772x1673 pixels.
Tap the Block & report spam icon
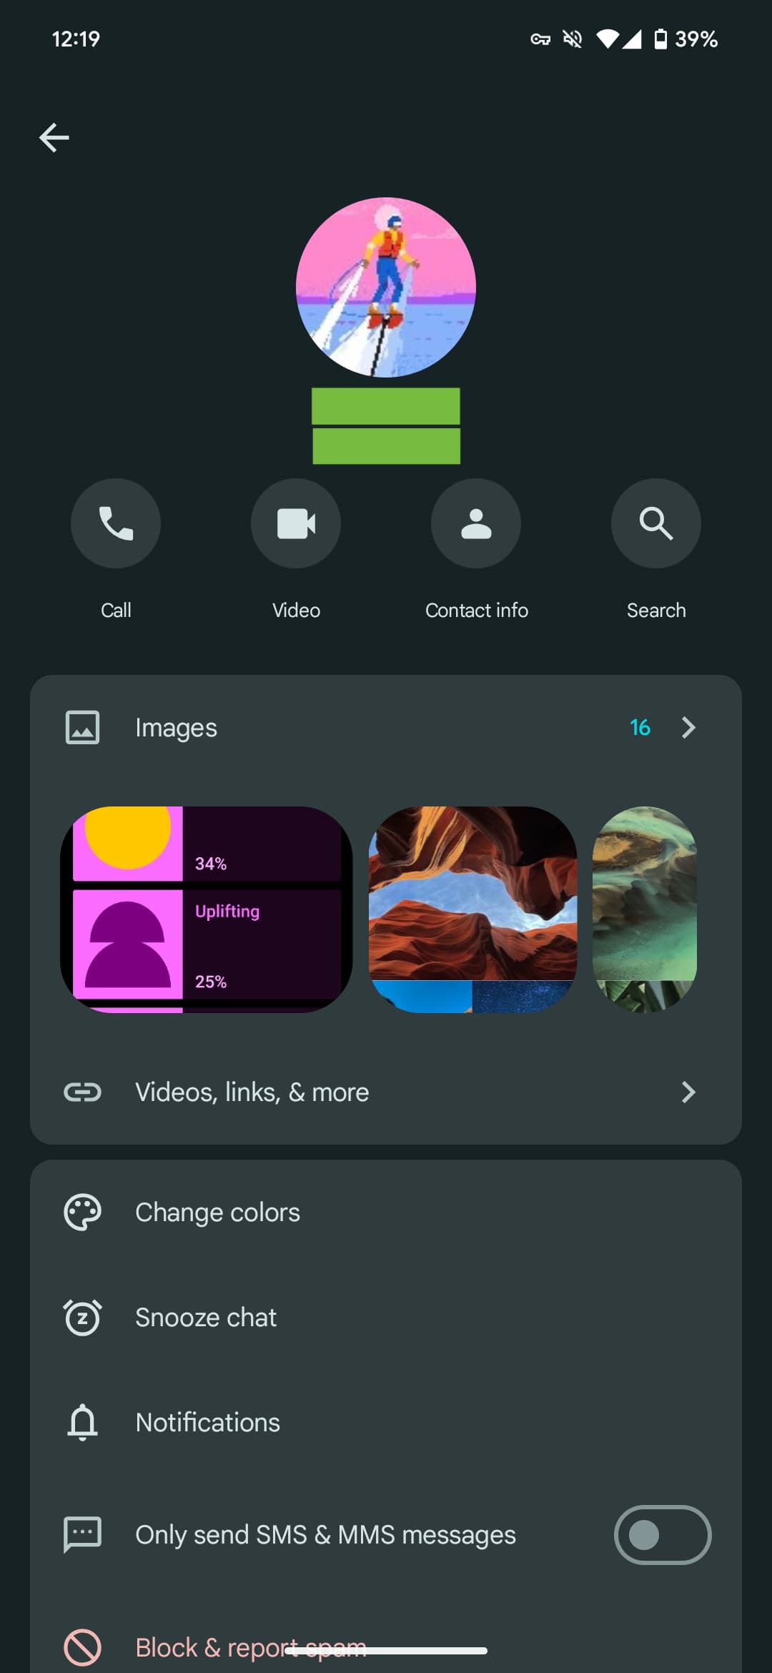(x=83, y=1647)
